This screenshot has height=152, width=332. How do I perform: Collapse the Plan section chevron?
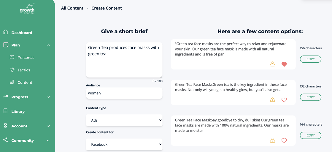[48, 45]
